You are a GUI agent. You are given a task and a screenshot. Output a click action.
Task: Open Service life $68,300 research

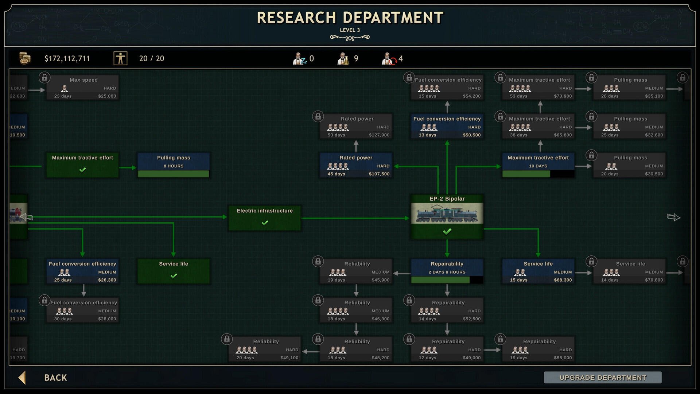coord(538,271)
